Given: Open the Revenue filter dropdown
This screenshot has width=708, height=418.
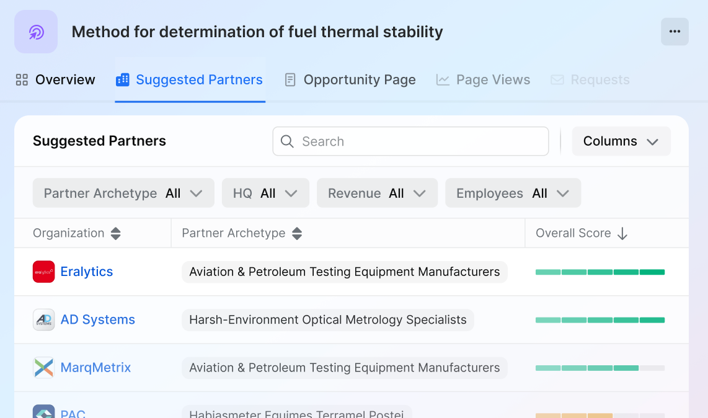Looking at the screenshot, I should 377,193.
